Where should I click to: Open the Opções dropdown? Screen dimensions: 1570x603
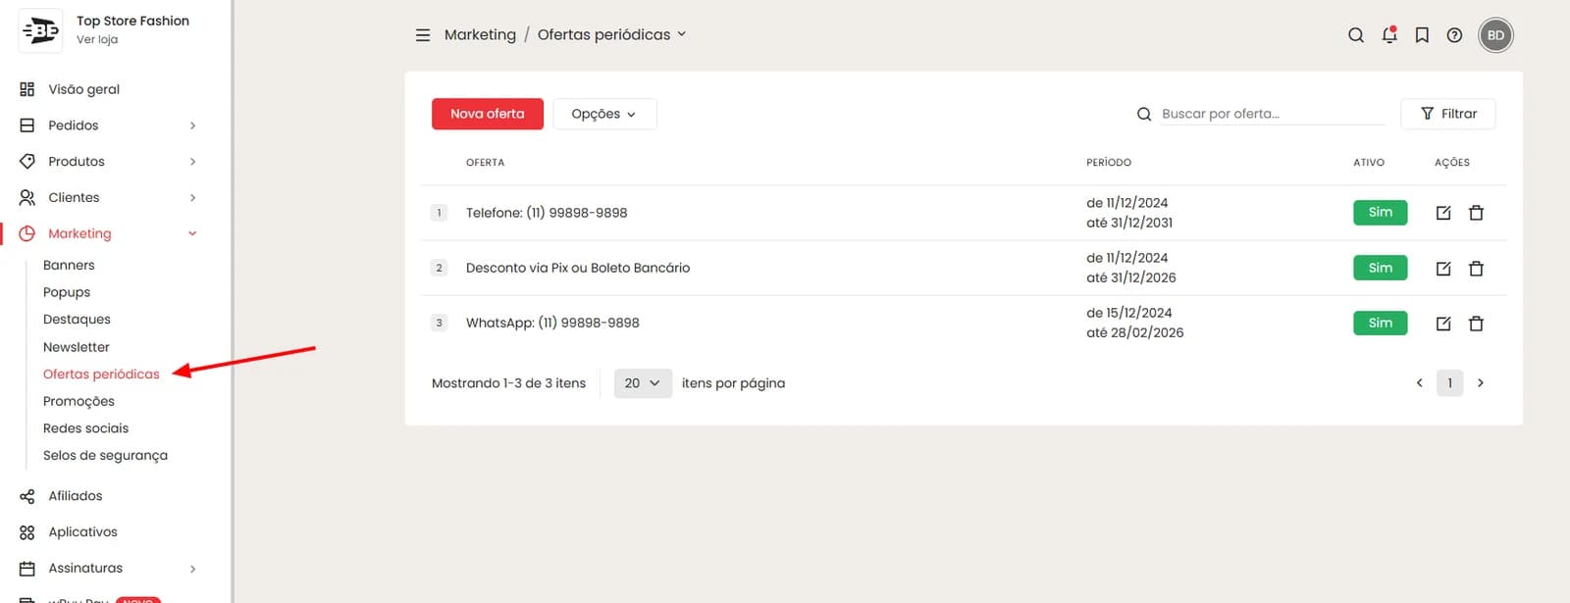tap(604, 114)
